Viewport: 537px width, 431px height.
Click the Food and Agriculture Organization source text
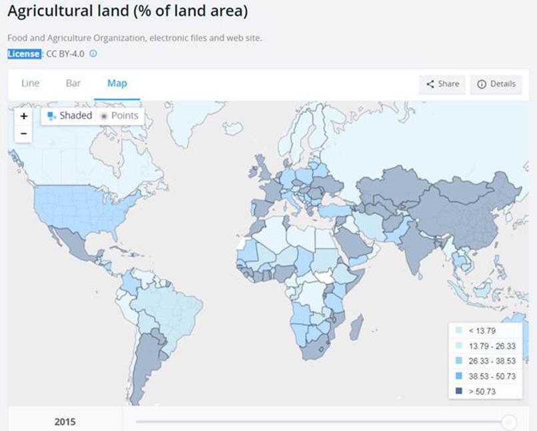[135, 38]
